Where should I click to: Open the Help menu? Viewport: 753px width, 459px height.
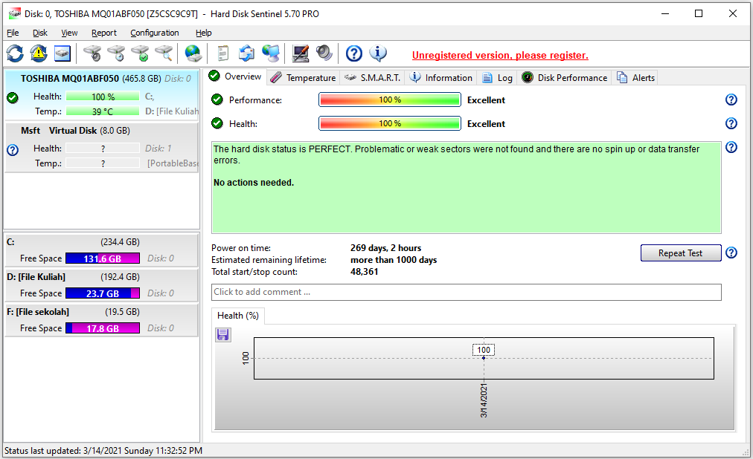[x=204, y=33]
